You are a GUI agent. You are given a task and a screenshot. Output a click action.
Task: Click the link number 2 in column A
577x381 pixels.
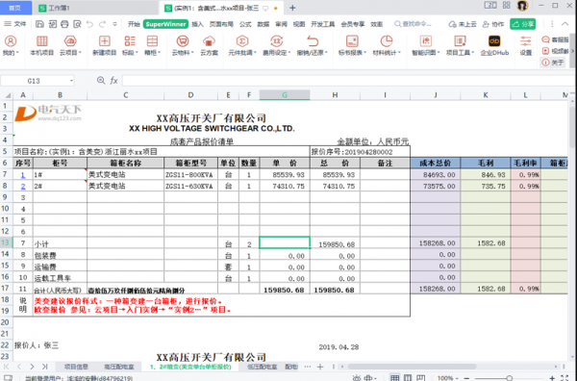[x=23, y=187]
